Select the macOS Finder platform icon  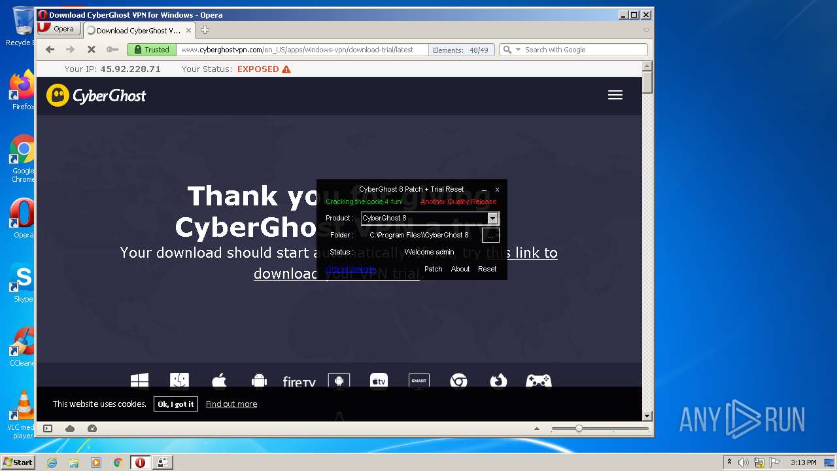[x=179, y=381]
